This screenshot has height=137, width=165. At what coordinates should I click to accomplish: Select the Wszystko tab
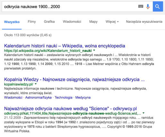(12, 22)
